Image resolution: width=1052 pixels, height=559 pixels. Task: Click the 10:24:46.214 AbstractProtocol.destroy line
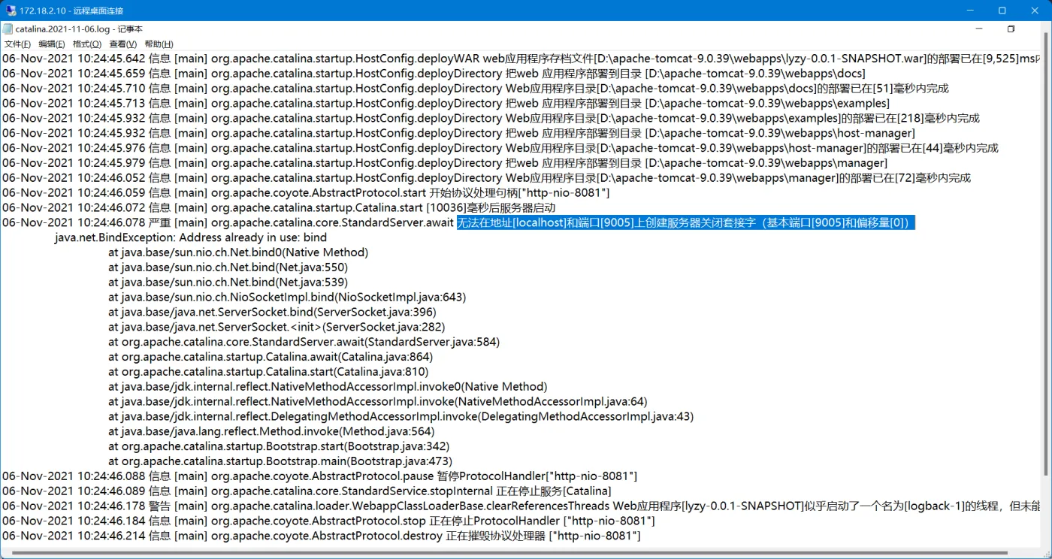322,536
